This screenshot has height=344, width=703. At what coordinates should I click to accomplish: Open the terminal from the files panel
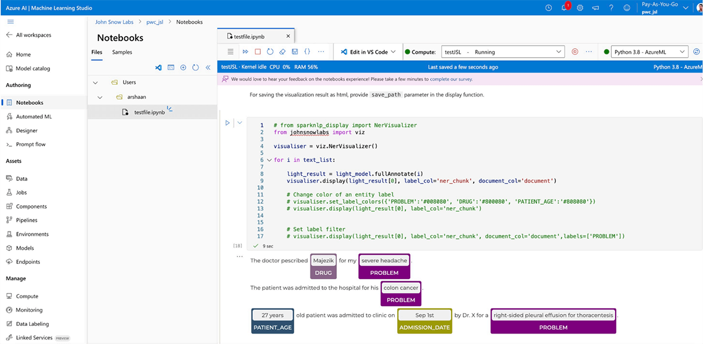(x=171, y=68)
